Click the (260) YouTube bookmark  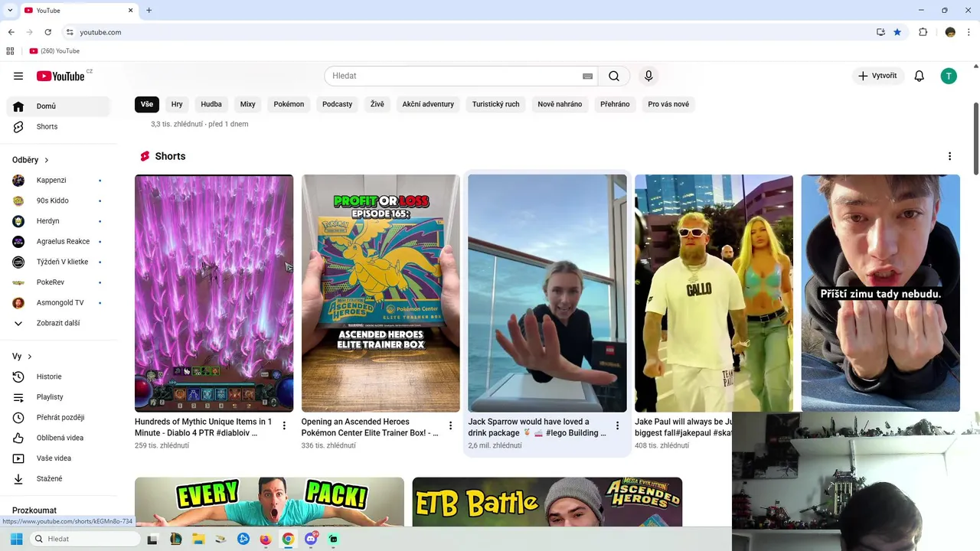[x=54, y=51]
